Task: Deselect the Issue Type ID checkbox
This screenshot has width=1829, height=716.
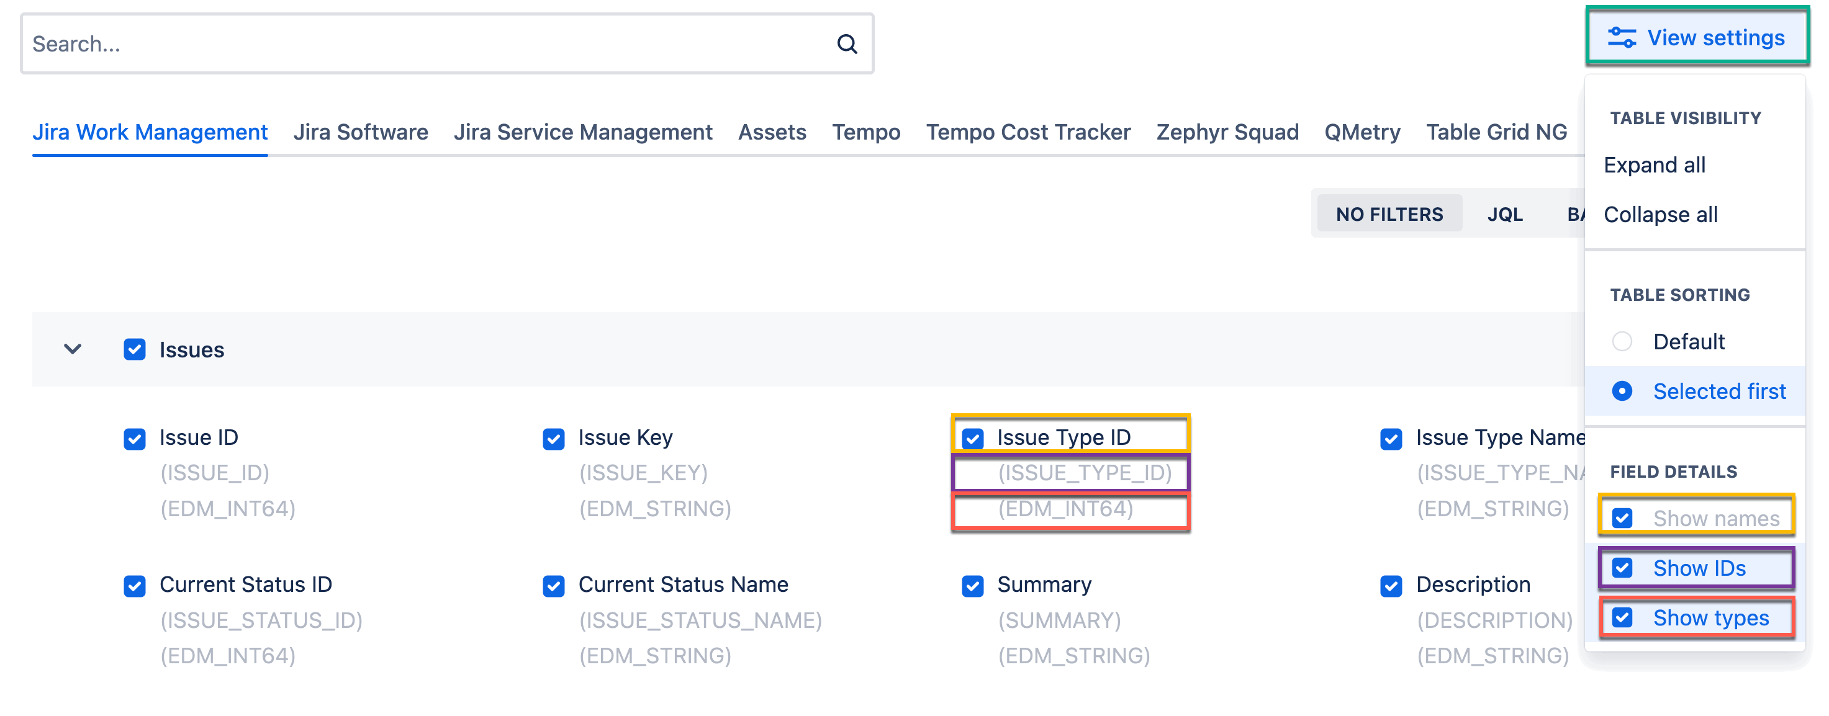Action: pos(972,439)
